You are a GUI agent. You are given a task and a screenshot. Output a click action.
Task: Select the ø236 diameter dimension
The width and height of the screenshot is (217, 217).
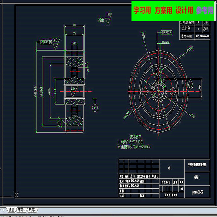point(35,91)
